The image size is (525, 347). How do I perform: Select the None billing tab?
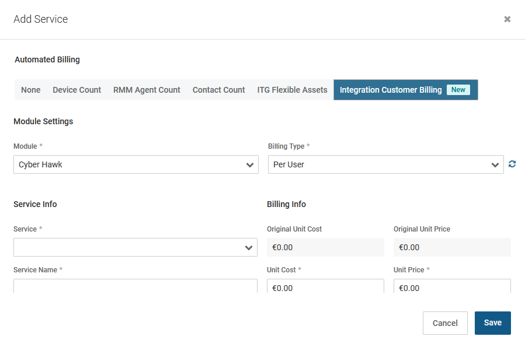(31, 90)
